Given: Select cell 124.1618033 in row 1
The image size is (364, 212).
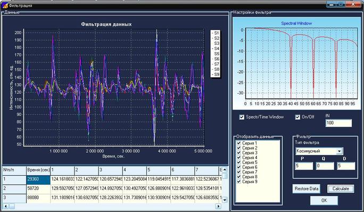Looking at the screenshot, I should click(62, 180).
